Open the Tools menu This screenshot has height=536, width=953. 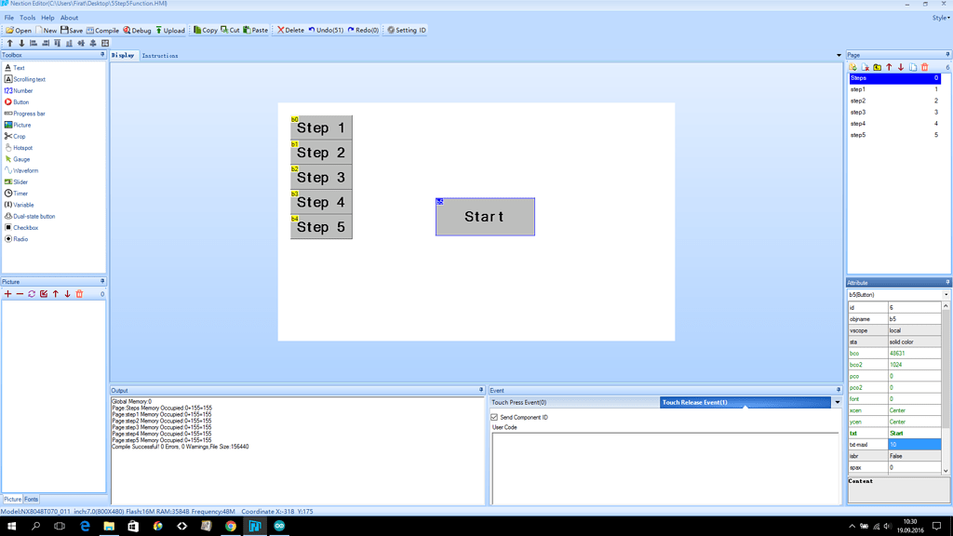[27, 18]
